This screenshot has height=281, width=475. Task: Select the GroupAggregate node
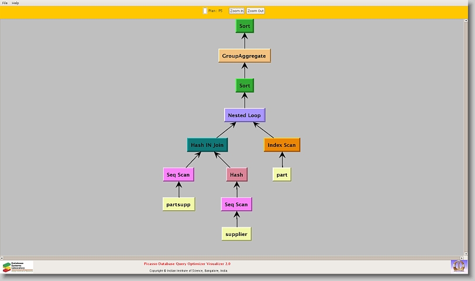coord(245,56)
